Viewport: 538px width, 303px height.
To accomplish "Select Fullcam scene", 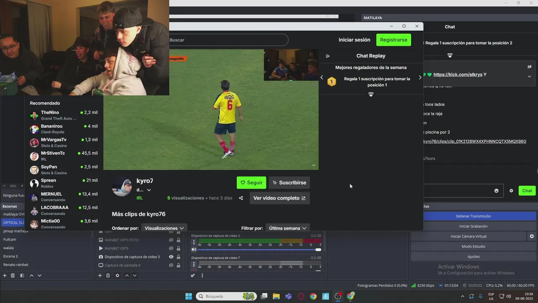I will [10, 239].
